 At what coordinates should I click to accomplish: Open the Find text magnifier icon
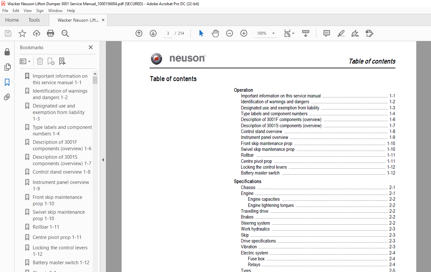click(x=65, y=33)
